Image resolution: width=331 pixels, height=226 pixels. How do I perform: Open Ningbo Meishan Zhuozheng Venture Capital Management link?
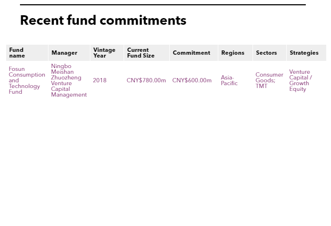[x=69, y=80]
